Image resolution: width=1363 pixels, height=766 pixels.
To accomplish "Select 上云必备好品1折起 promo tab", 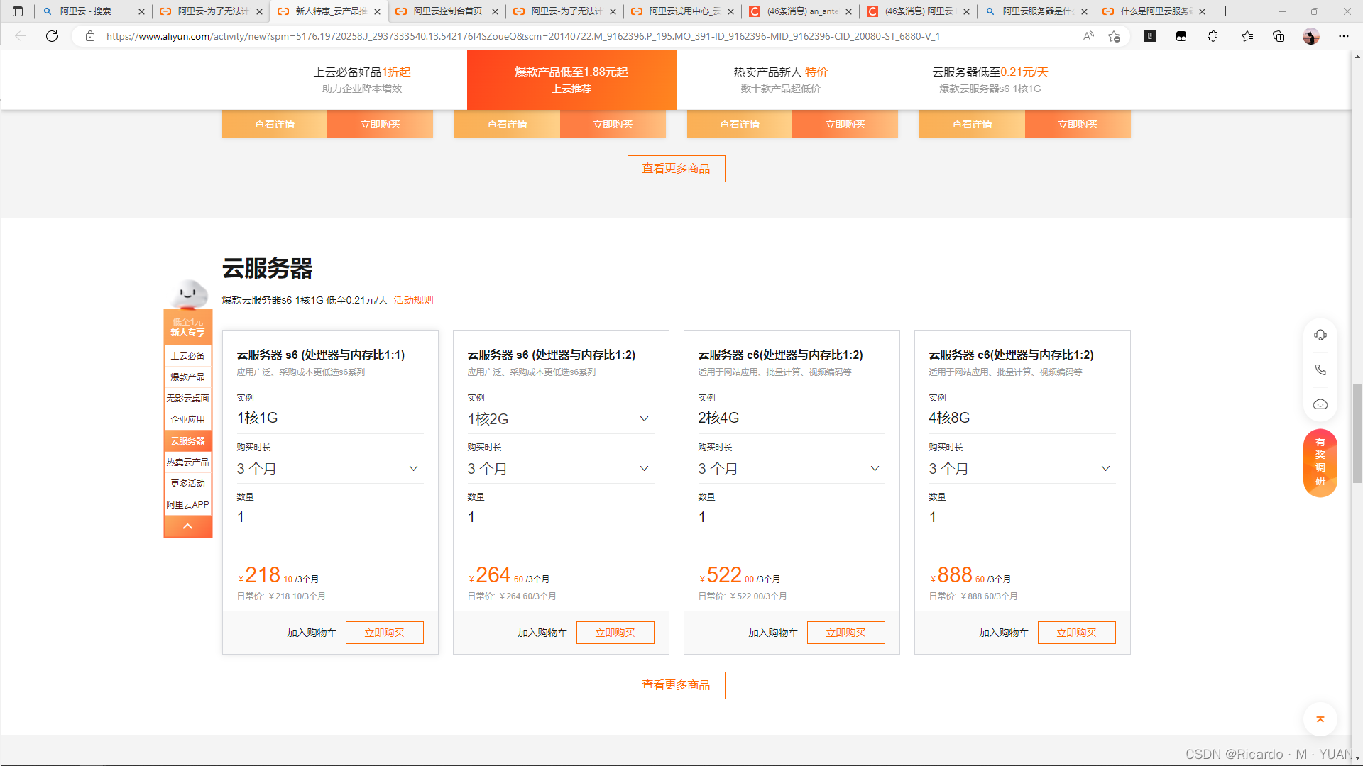I will [362, 79].
